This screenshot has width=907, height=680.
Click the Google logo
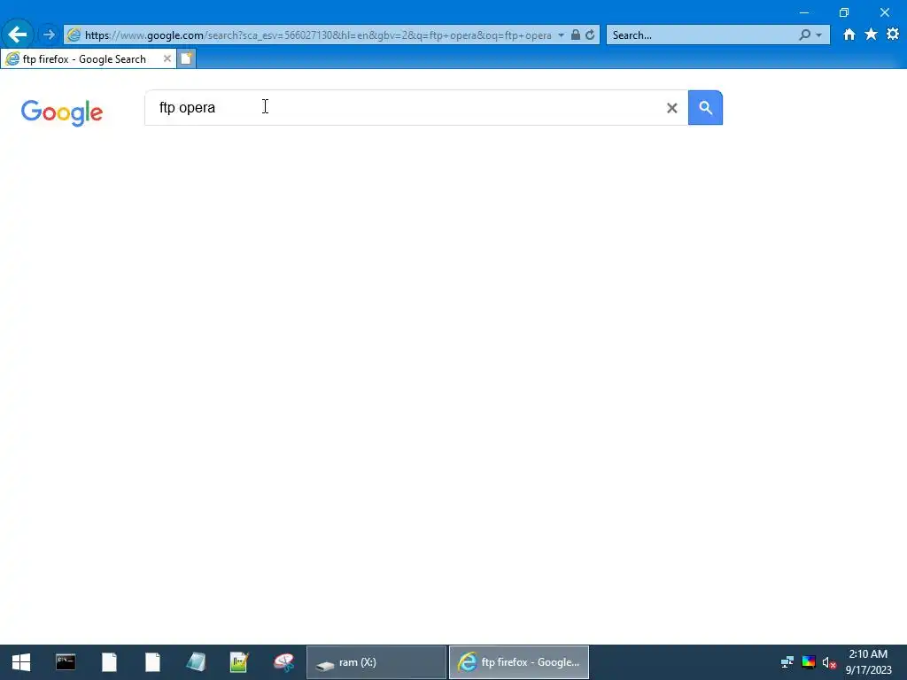coord(62,112)
